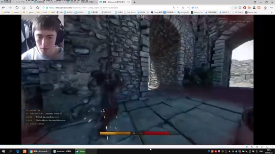Open the downloads arrow icon in toolbar
Screen dimensions: 275x154
point(265,8)
